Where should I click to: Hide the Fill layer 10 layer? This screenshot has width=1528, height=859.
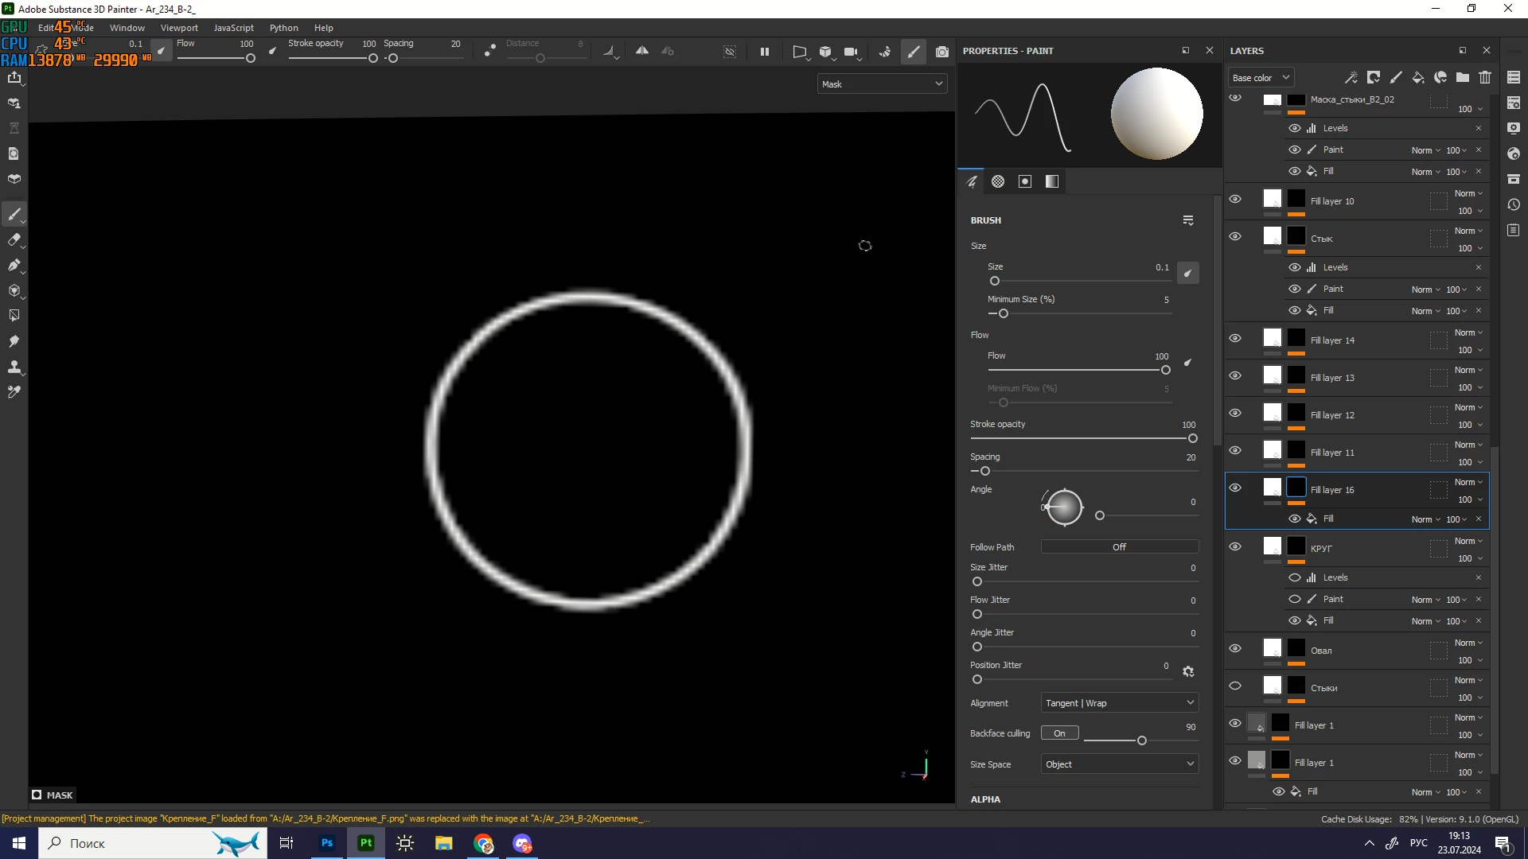(1235, 200)
